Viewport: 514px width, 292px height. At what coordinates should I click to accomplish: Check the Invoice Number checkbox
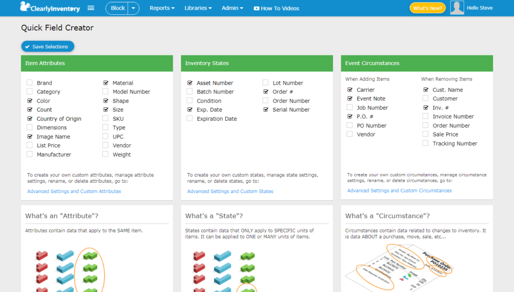pyautogui.click(x=426, y=116)
